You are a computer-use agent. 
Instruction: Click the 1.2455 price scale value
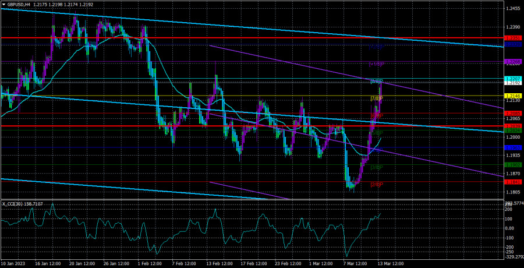click(513, 9)
